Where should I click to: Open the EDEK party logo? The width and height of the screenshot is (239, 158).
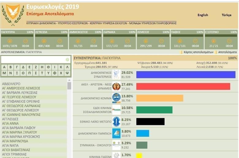pos(116,110)
